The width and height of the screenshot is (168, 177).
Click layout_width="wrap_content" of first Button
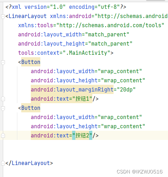86,71
